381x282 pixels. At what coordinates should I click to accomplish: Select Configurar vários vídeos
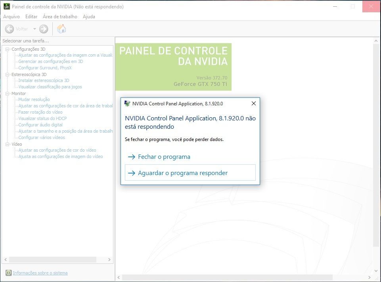coord(42,137)
